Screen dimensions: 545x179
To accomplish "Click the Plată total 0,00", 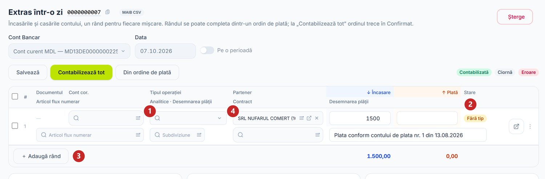I will tap(452, 156).
